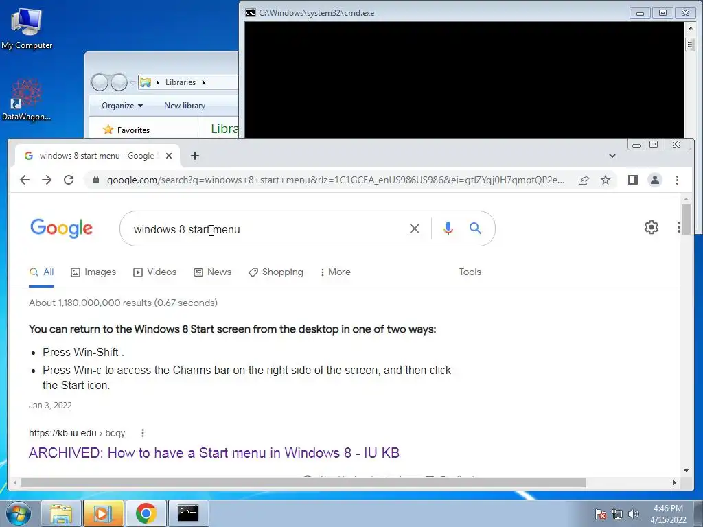Maximize the cmd.exe window
The width and height of the screenshot is (703, 527).
[x=662, y=12]
